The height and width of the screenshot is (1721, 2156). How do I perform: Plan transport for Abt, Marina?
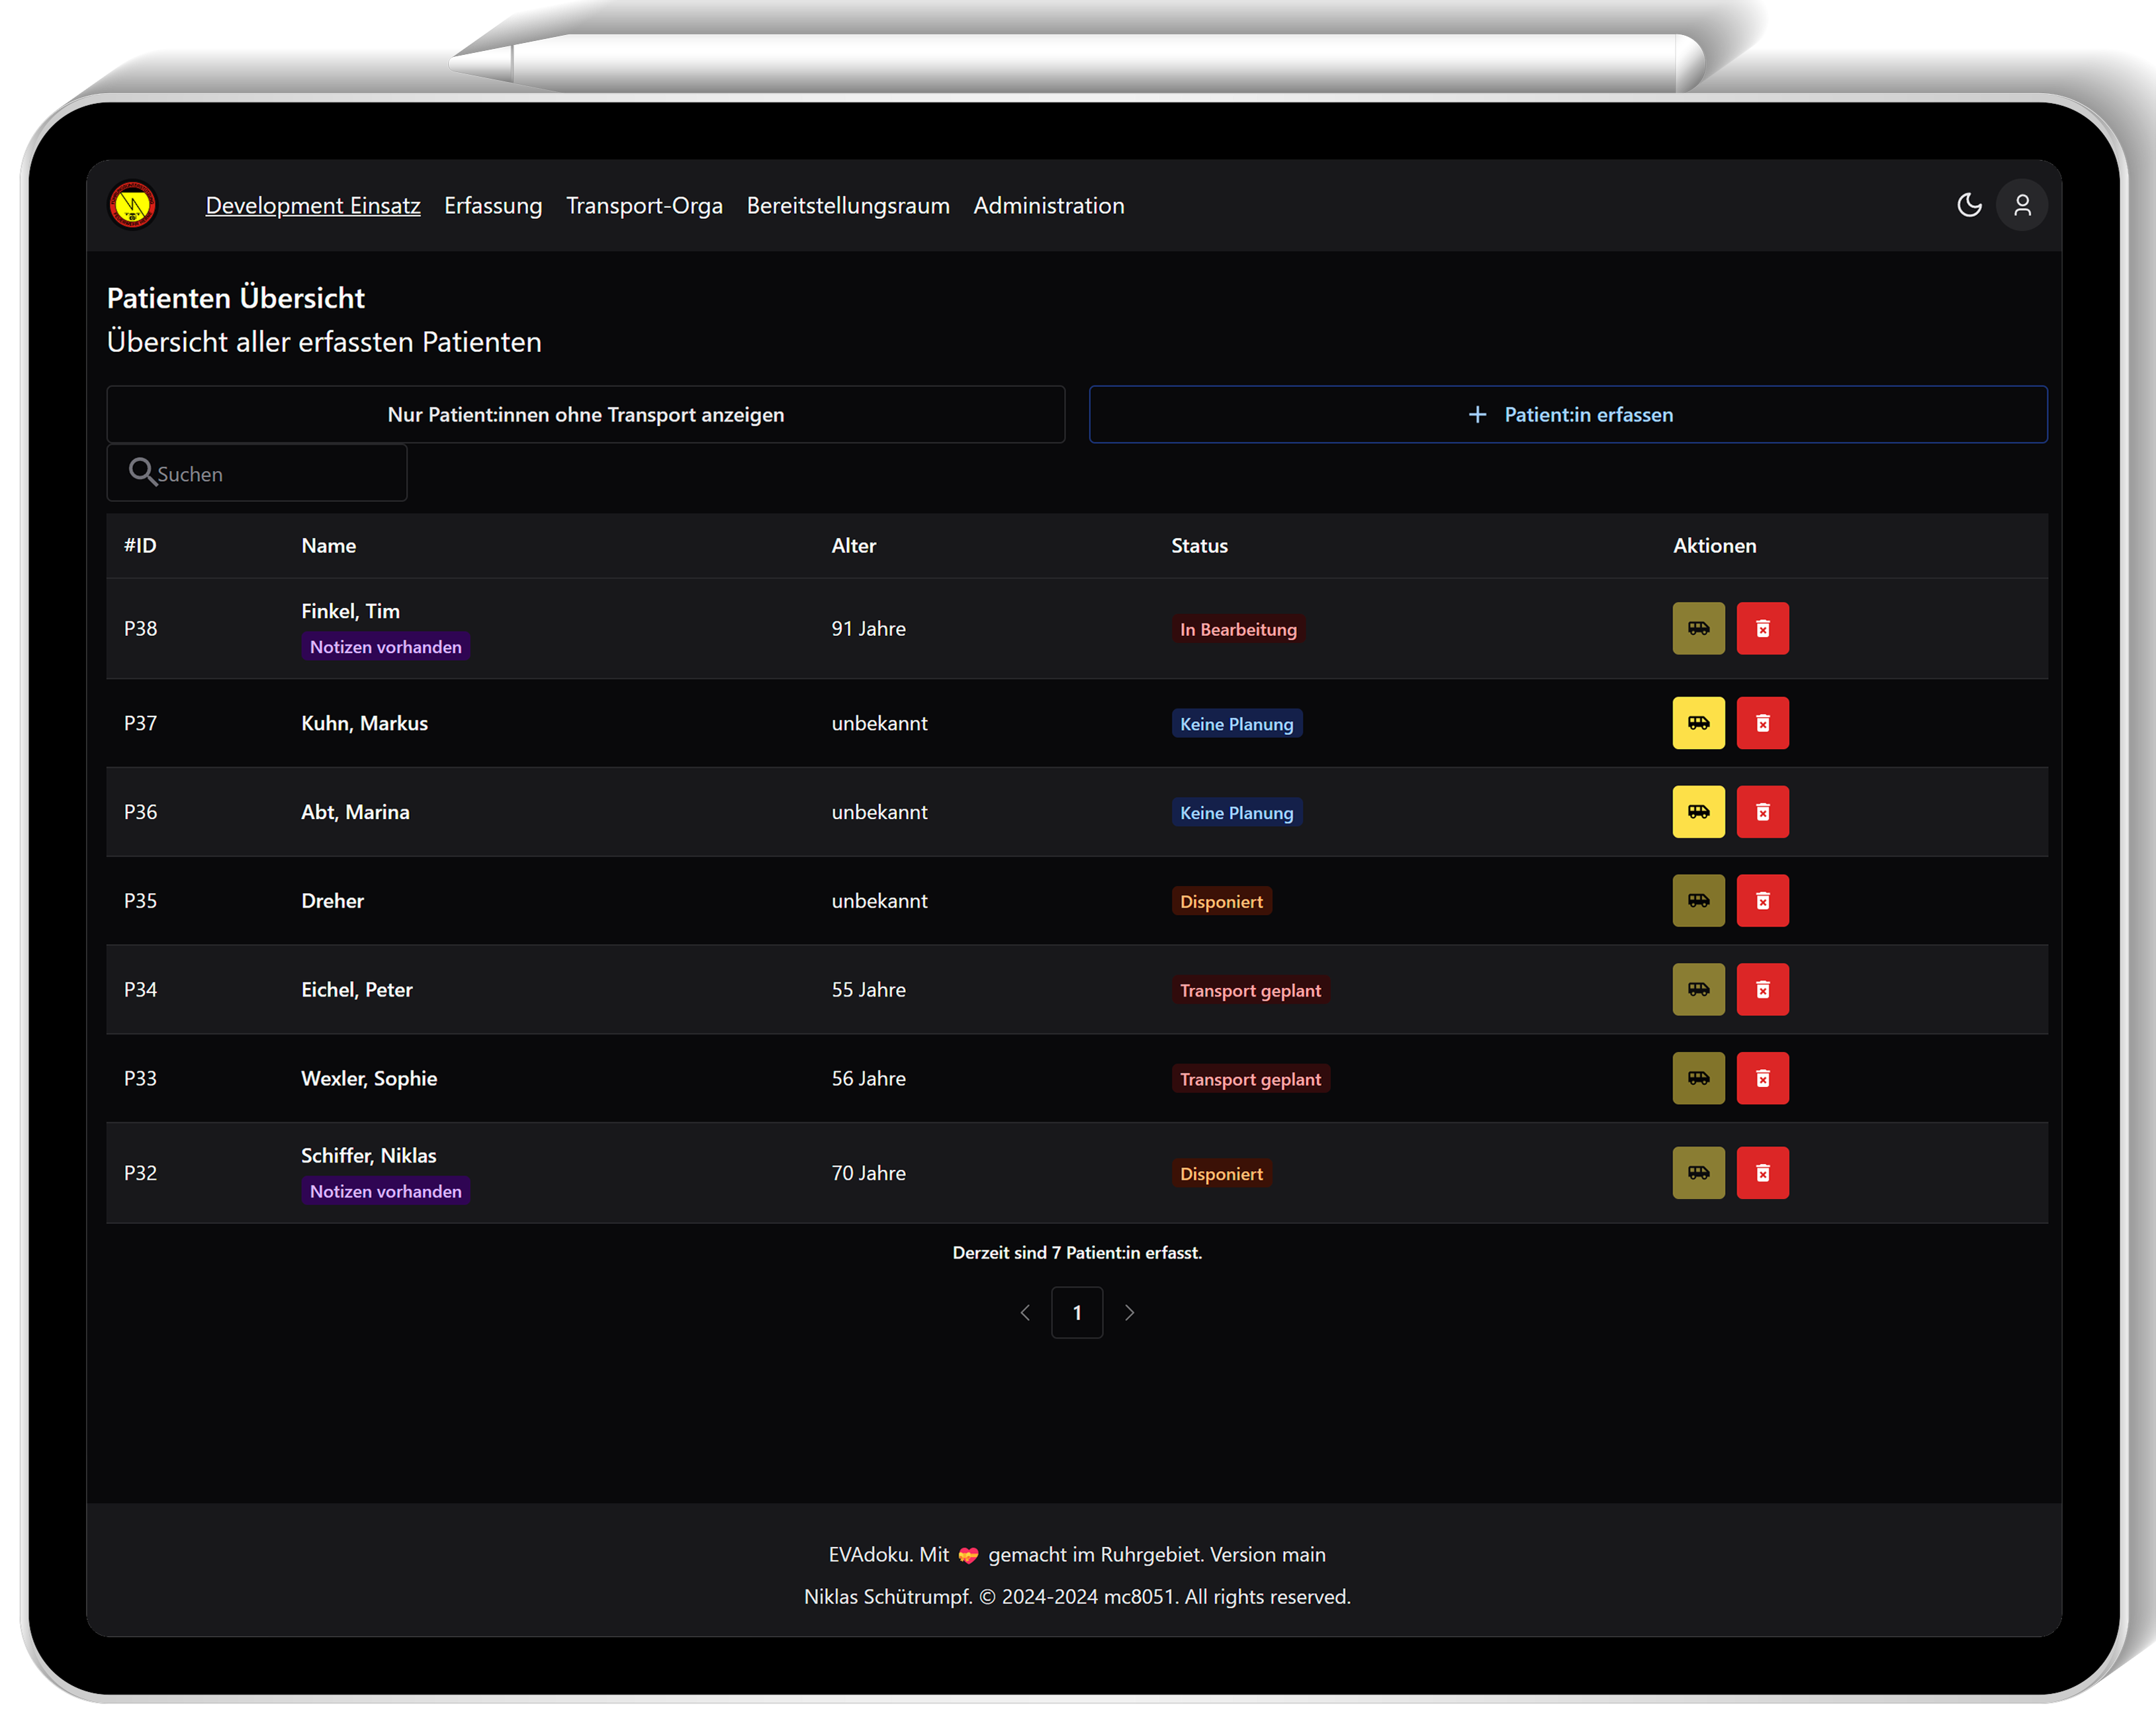(x=1698, y=812)
